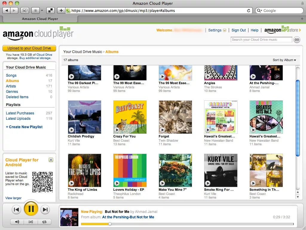The height and width of the screenshot is (230, 306).
Task: Play the Childish Prodigy album
Action: tap(71, 130)
